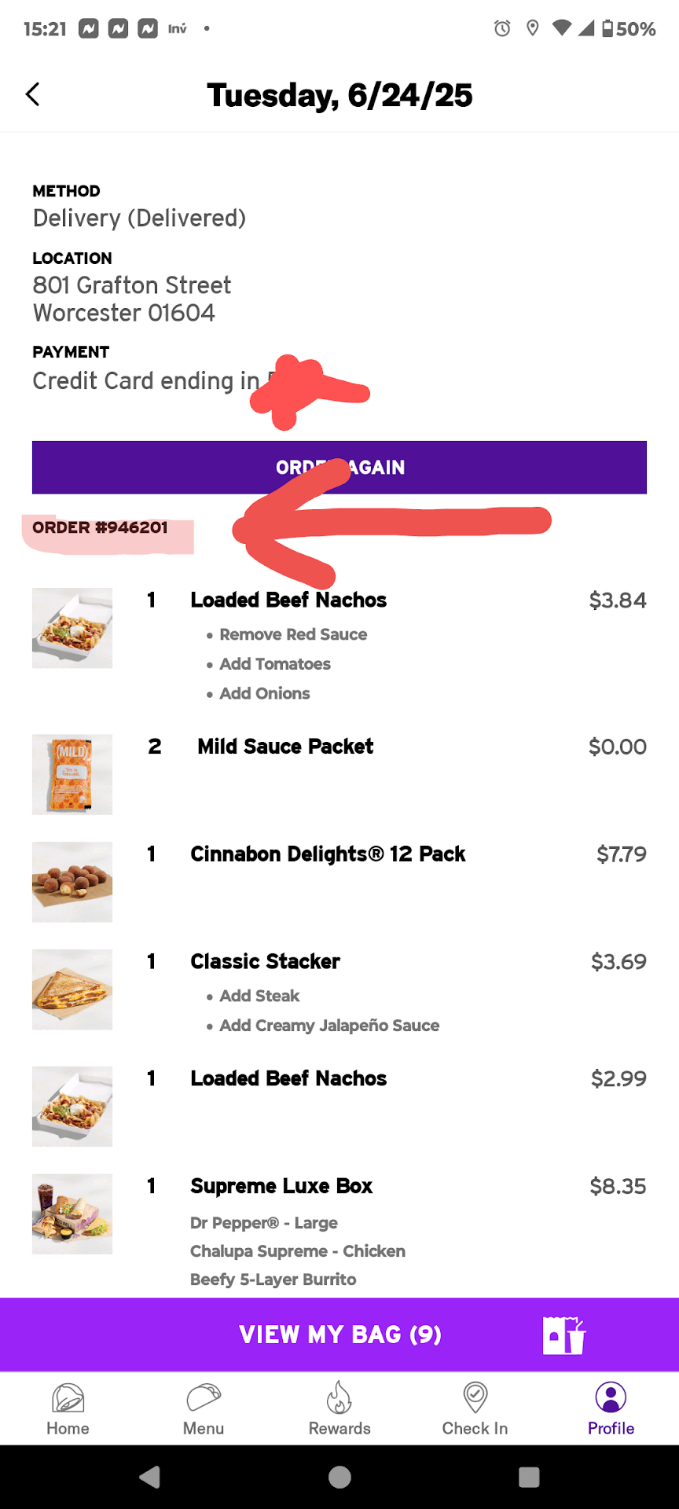Tap the Supreme Luxe Box image
This screenshot has height=1509, width=679.
[72, 1213]
